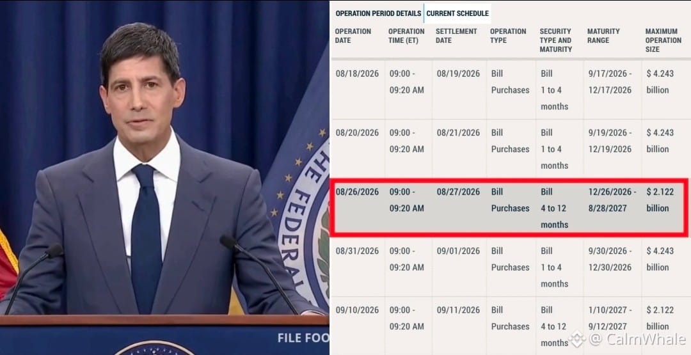The width and height of the screenshot is (691, 355).
Task: Click operation time in the 08/26/2026 row
Action: tap(406, 200)
